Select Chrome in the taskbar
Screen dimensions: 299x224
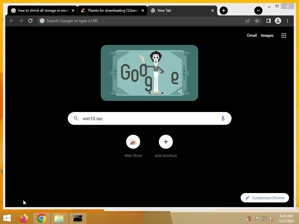click(x=41, y=218)
